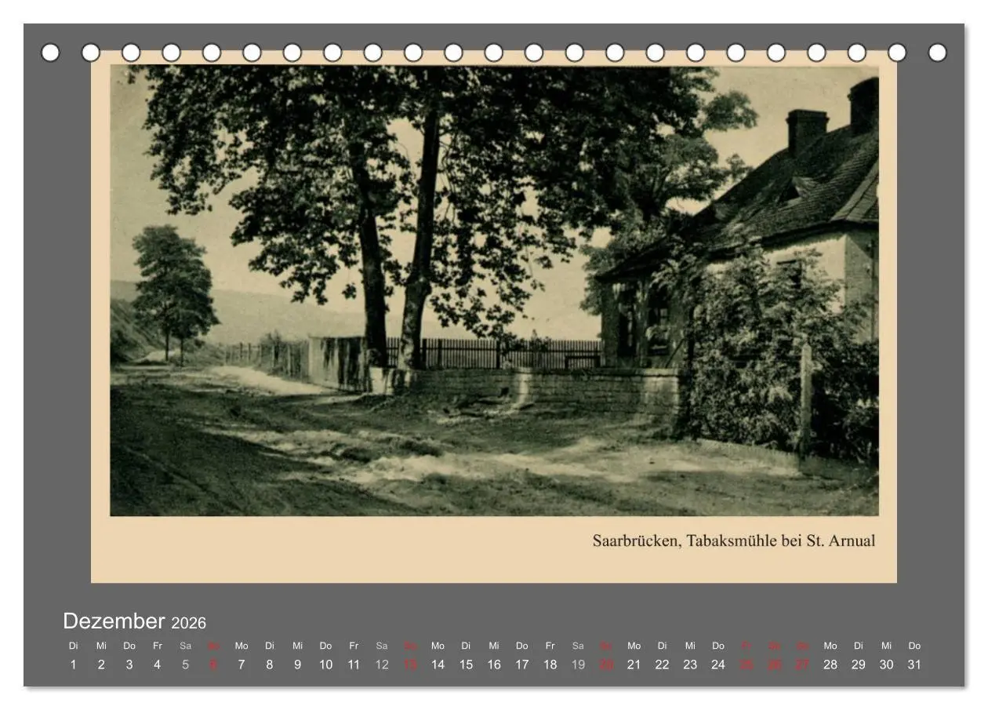Select date 3 in the calendar row
Image resolution: width=988 pixels, height=710 pixels.
pyautogui.click(x=129, y=664)
